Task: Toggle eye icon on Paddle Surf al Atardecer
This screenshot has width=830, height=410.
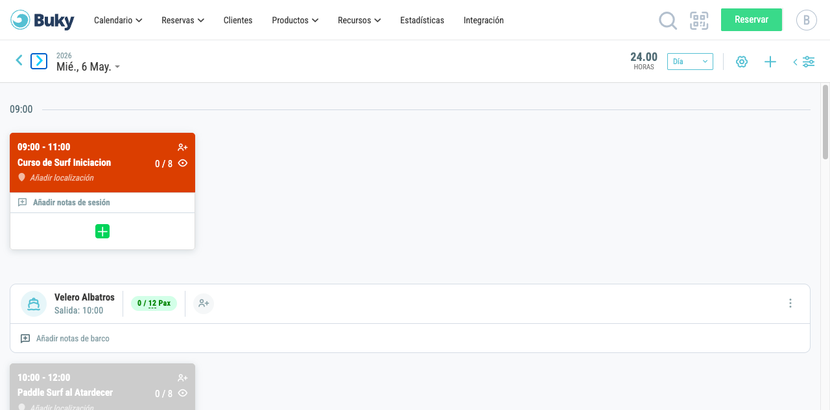Action: [x=183, y=393]
